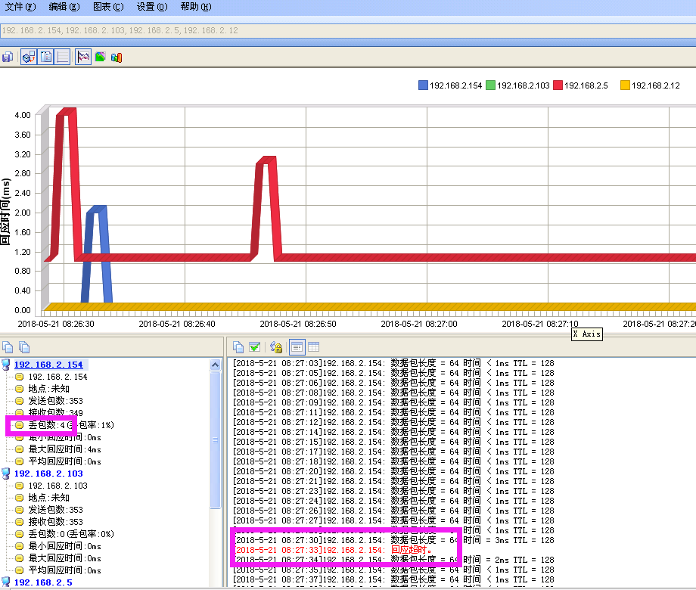Select the 192.168.2.103 host tree node
Screen dimensions: 696x590
tap(48, 474)
